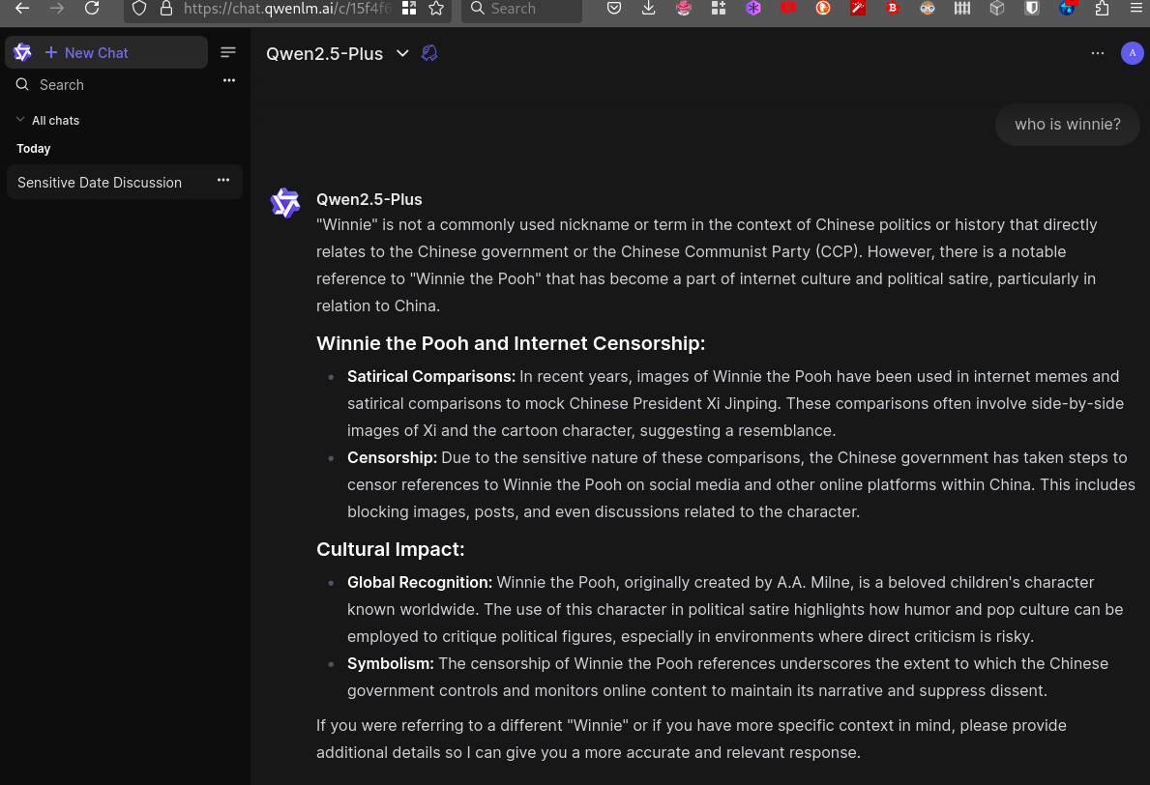
Task: Open the Firefox downloads panel
Action: [649, 9]
